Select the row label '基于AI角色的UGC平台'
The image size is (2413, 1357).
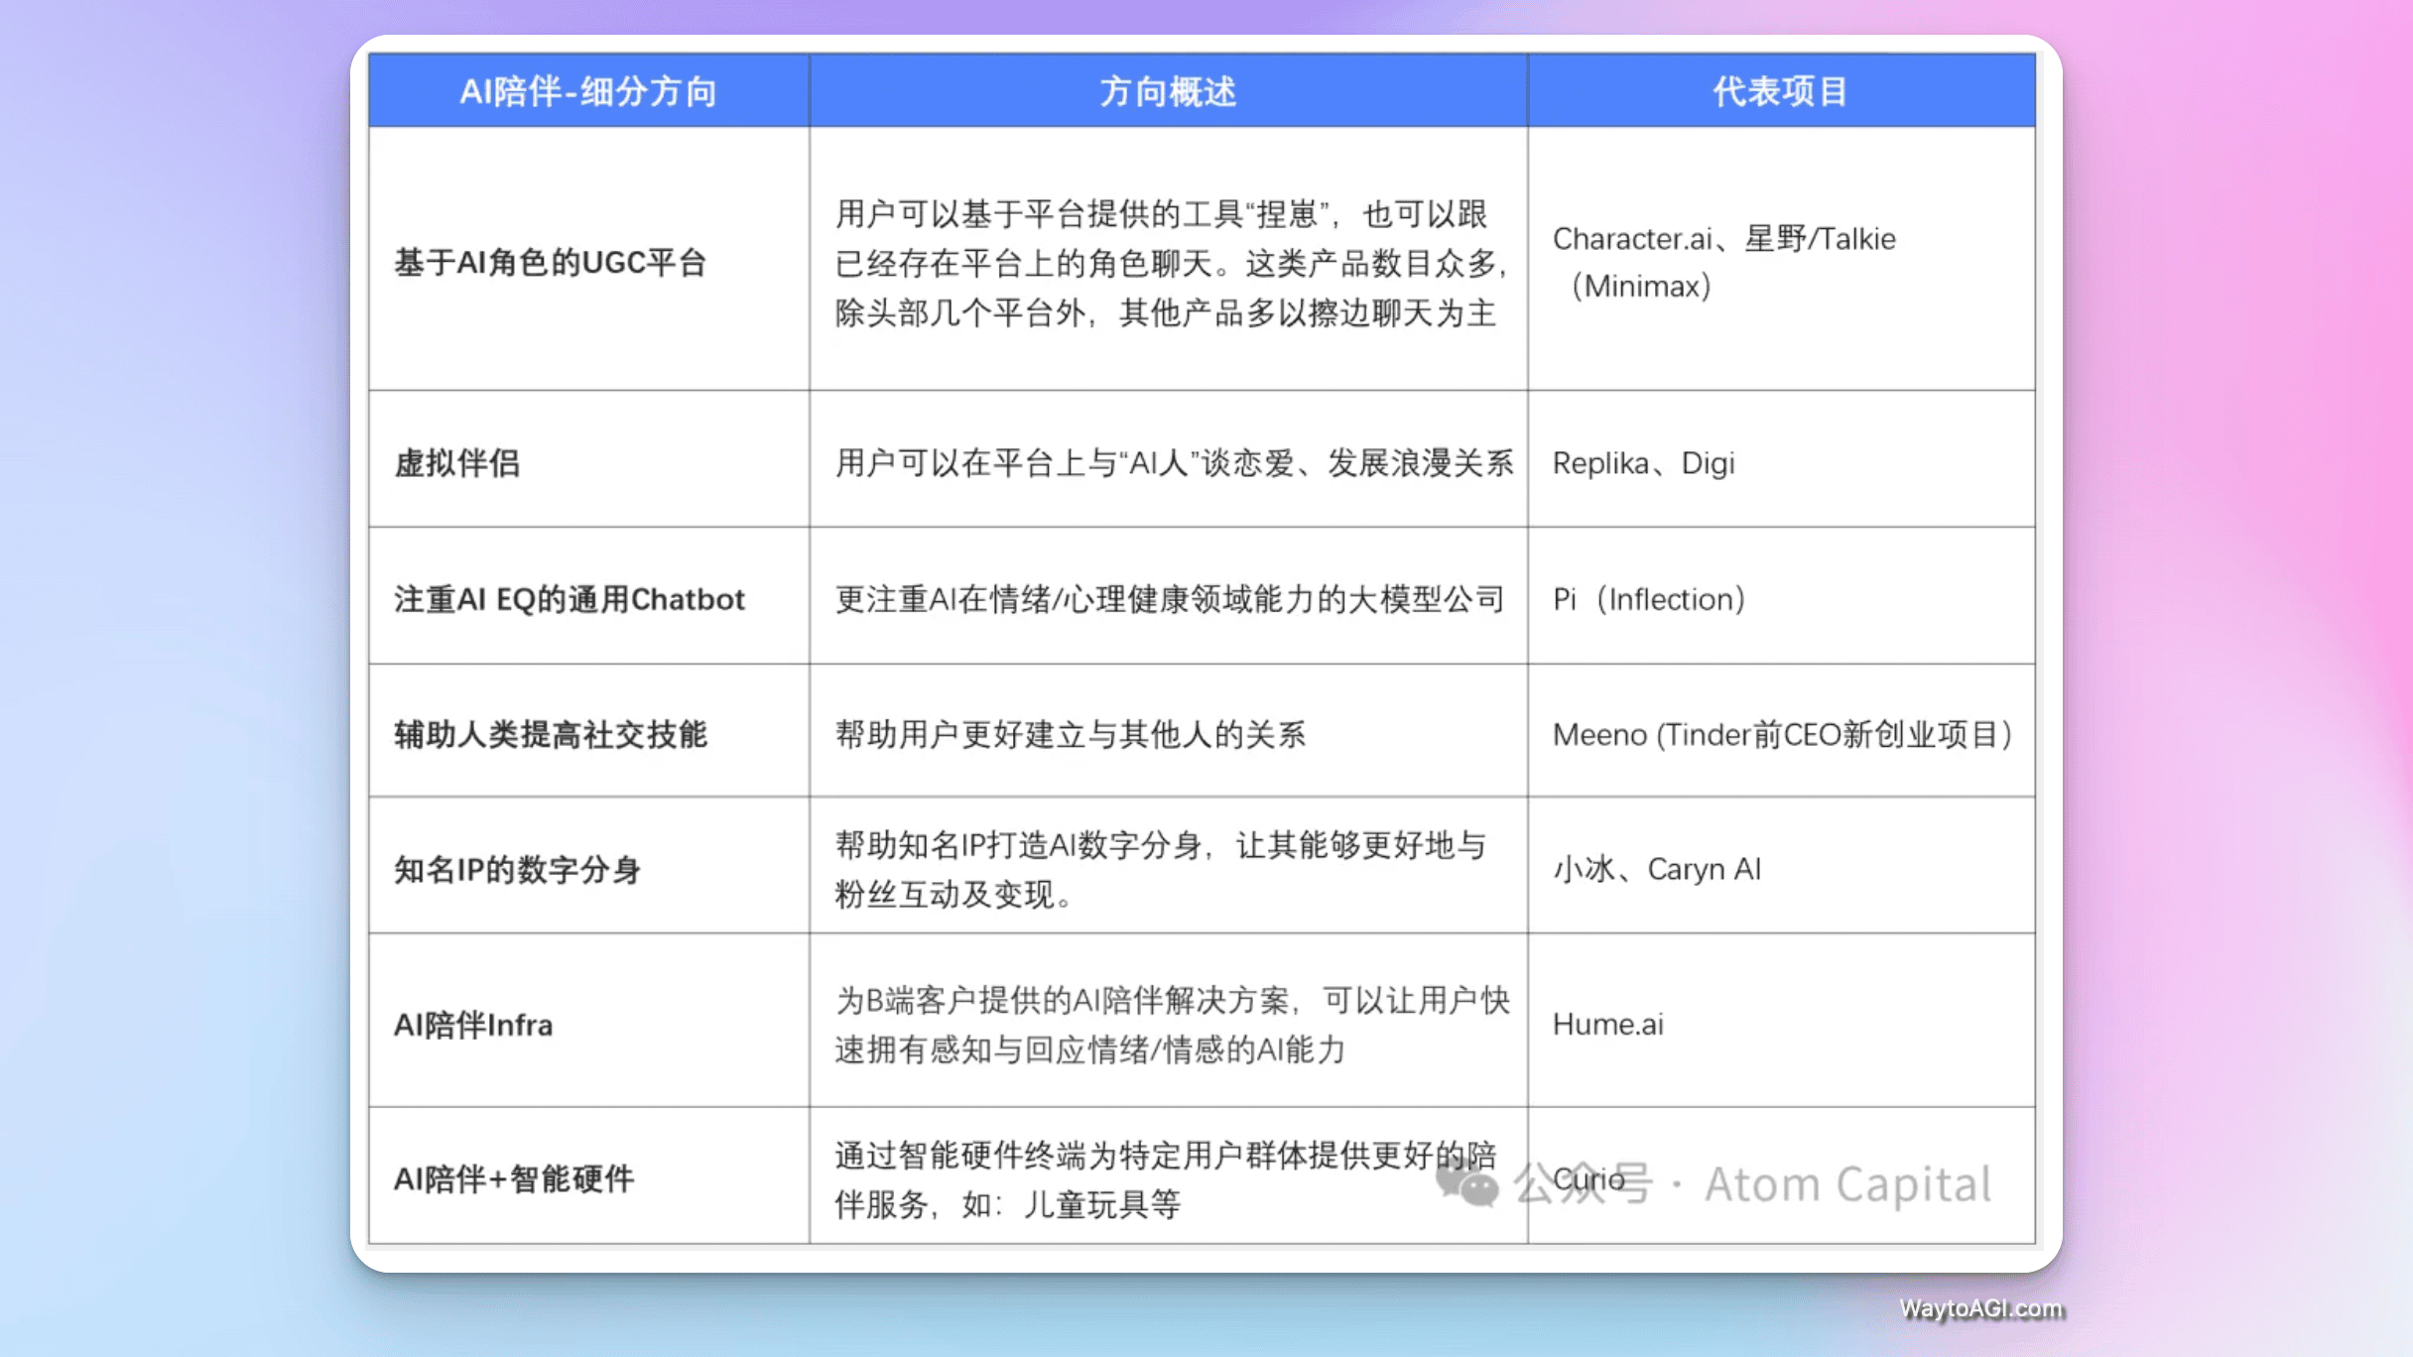point(551,262)
